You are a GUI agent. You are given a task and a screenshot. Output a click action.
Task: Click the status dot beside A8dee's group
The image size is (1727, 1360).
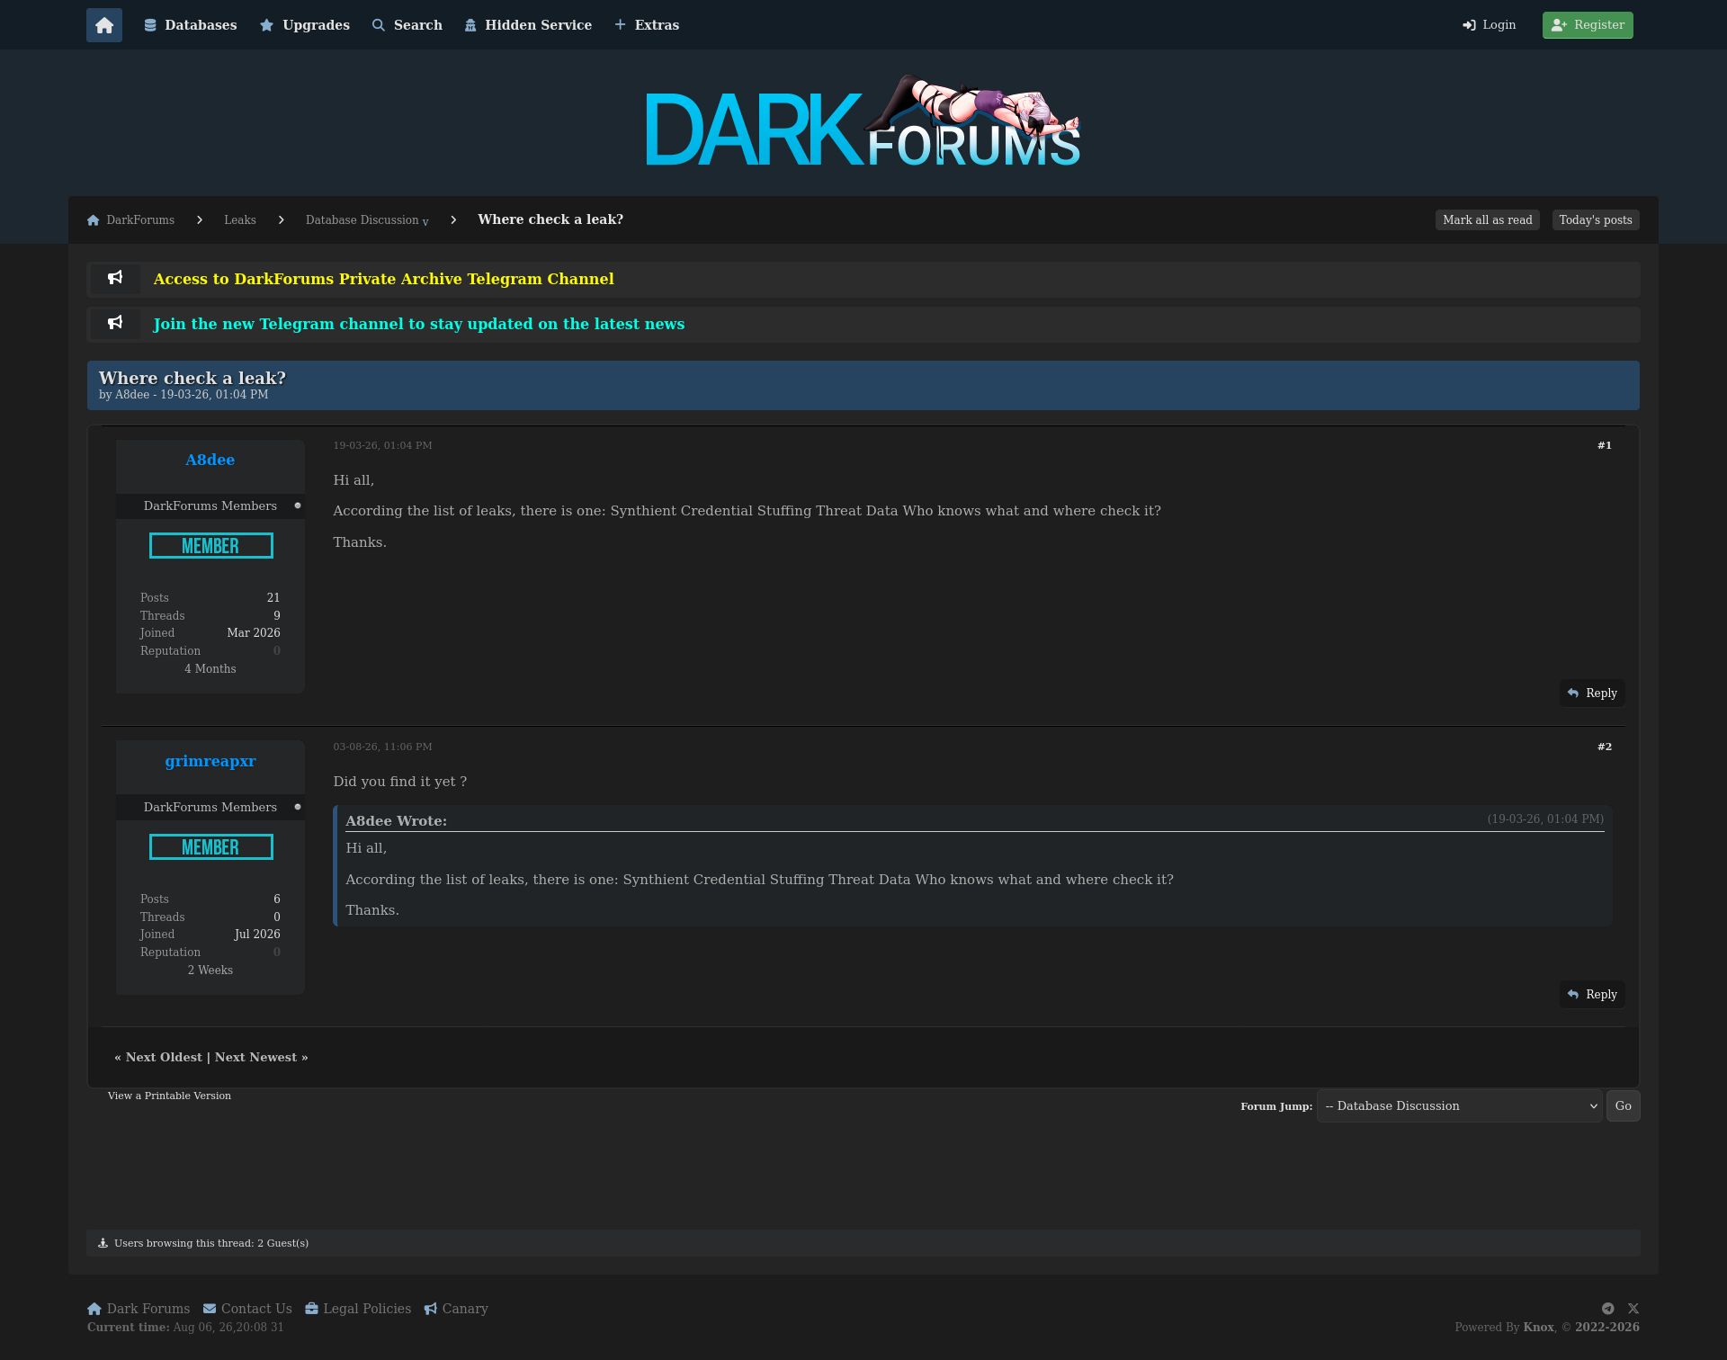click(298, 506)
